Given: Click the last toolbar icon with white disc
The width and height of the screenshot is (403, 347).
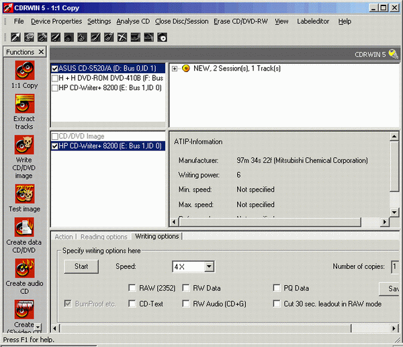Looking at the screenshot, I should pos(162,38).
